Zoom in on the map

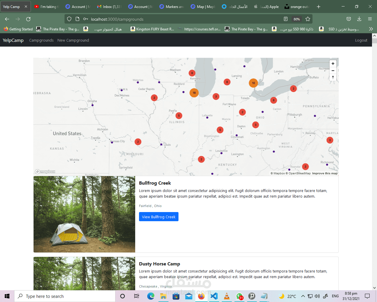333,64
